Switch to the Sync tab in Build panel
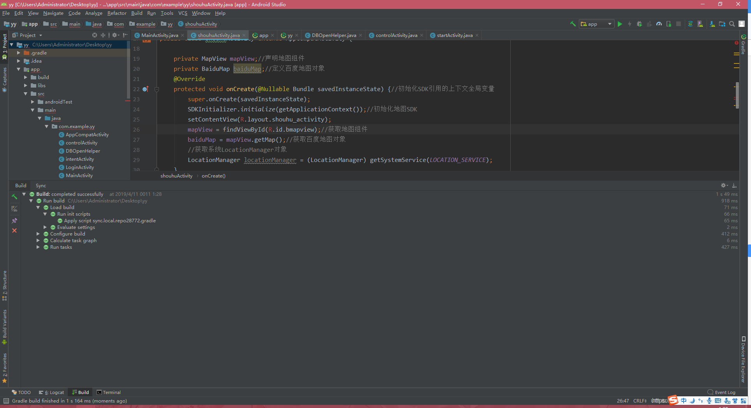 tap(41, 185)
